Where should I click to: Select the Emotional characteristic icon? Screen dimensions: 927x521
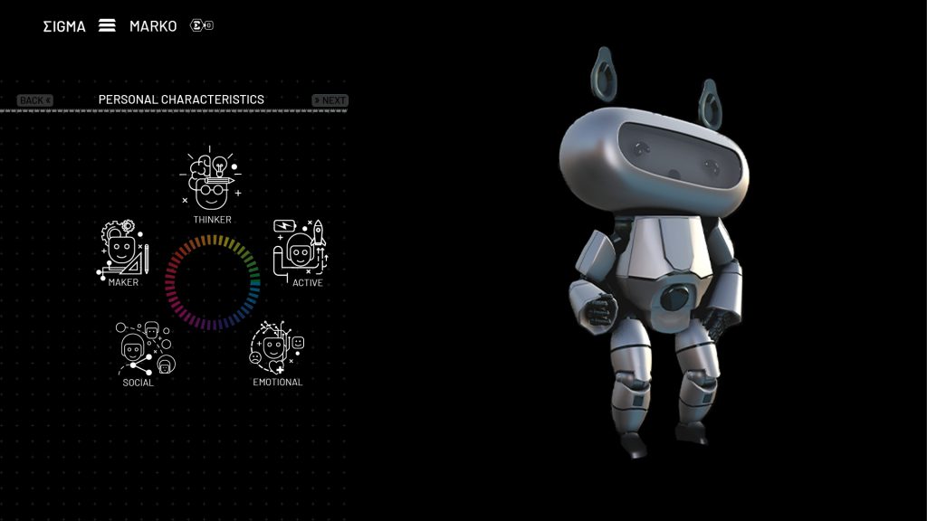277,347
